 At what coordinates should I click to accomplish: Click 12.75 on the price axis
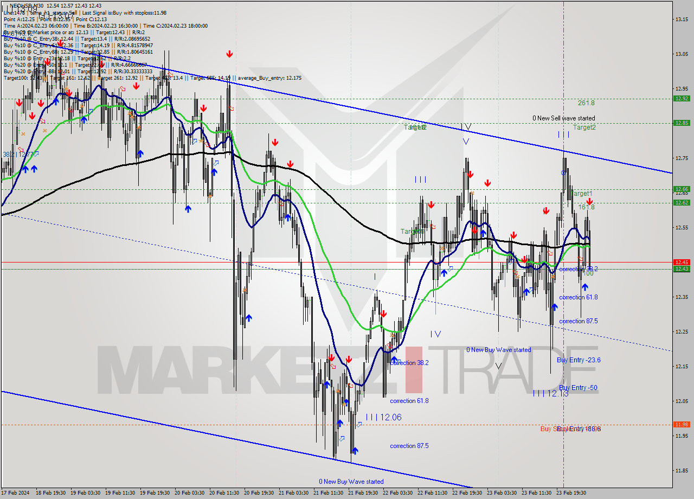(x=682, y=158)
